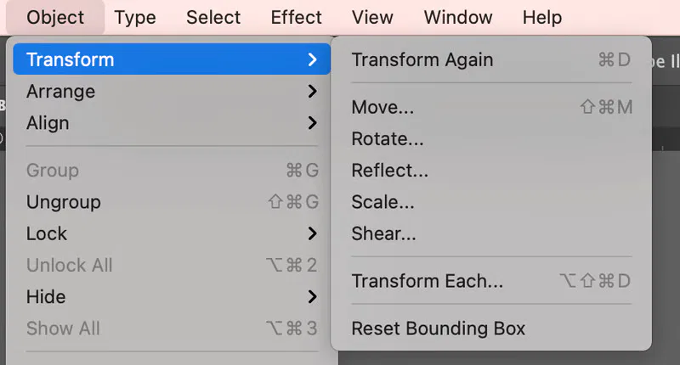Click Reset Bounding Box
Screen dimensions: 680x365
pyautogui.click(x=491, y=328)
